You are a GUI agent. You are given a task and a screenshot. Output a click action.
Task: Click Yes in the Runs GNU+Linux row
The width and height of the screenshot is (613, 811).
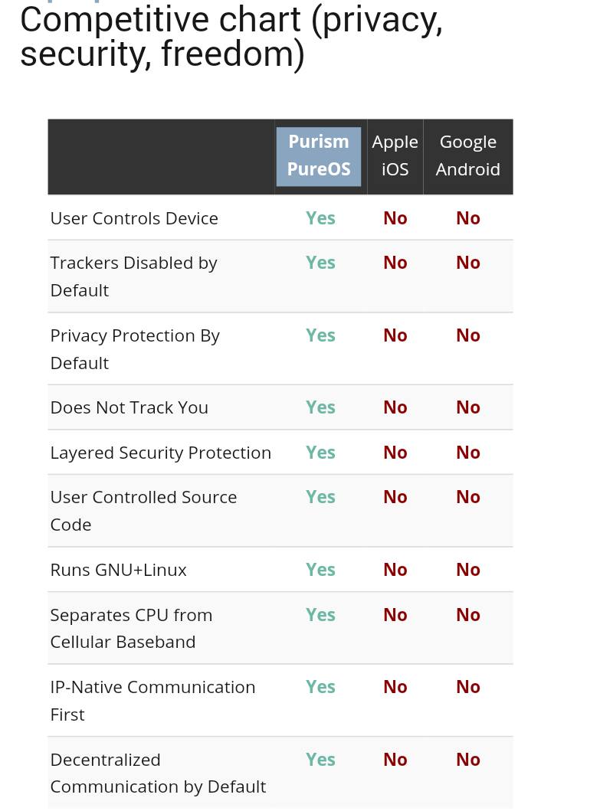pos(320,570)
